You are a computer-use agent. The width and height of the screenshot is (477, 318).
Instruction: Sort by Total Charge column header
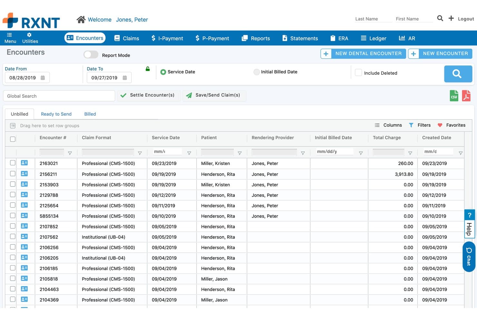pos(387,138)
